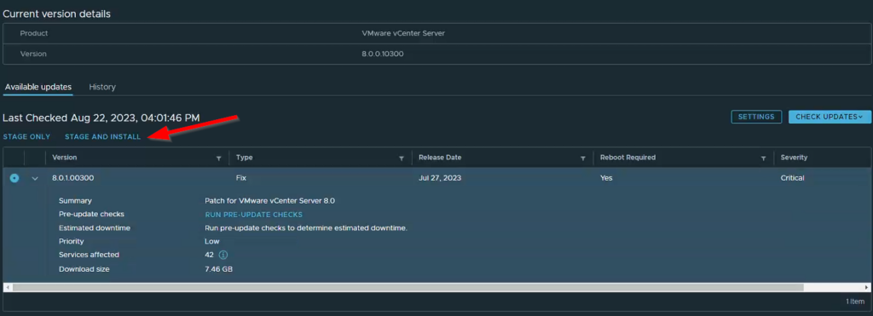Select the 8.0.1.00300 update radio button
The image size is (873, 316).
point(14,178)
